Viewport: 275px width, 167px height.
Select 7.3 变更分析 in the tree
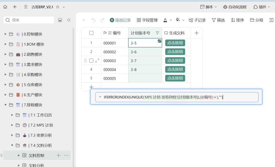tap(40, 135)
